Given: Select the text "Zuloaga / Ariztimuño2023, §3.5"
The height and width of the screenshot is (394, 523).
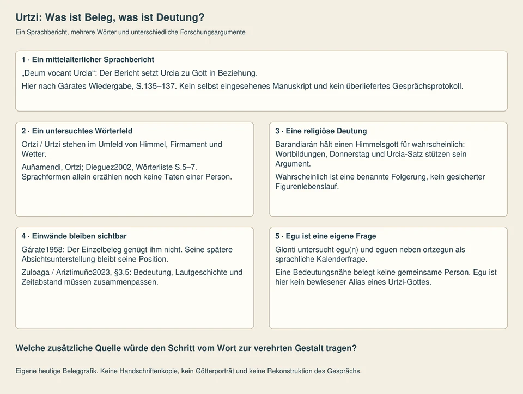Looking at the screenshot, I should [132, 277].
